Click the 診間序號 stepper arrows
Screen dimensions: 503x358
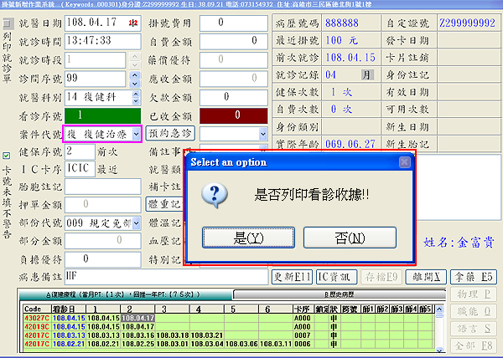[136, 78]
